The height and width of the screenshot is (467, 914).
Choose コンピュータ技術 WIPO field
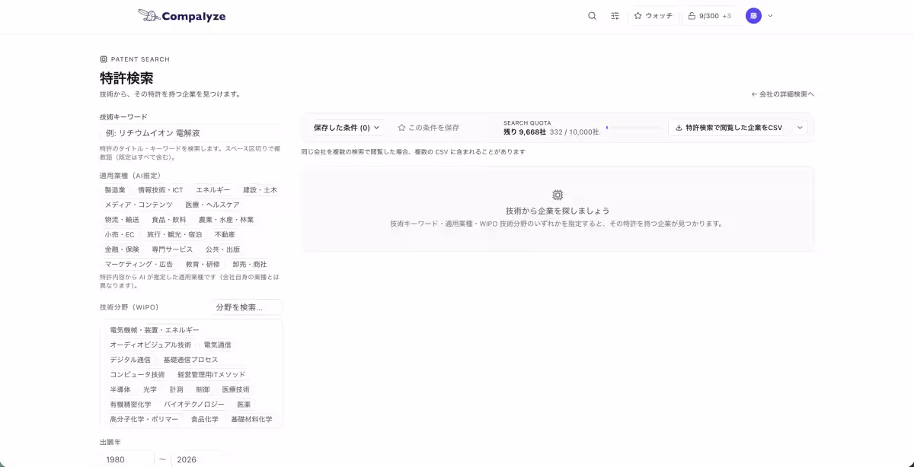137,374
